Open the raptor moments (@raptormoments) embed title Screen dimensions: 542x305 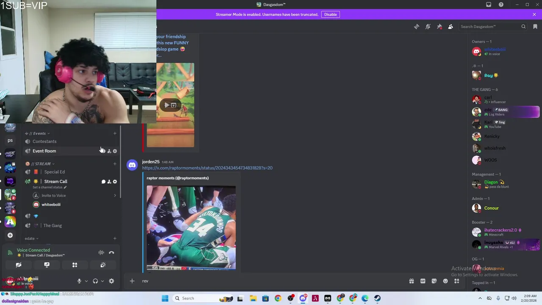177,178
